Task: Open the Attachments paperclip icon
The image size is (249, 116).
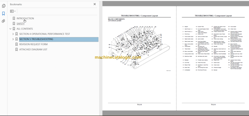Action: click(x=4, y=21)
